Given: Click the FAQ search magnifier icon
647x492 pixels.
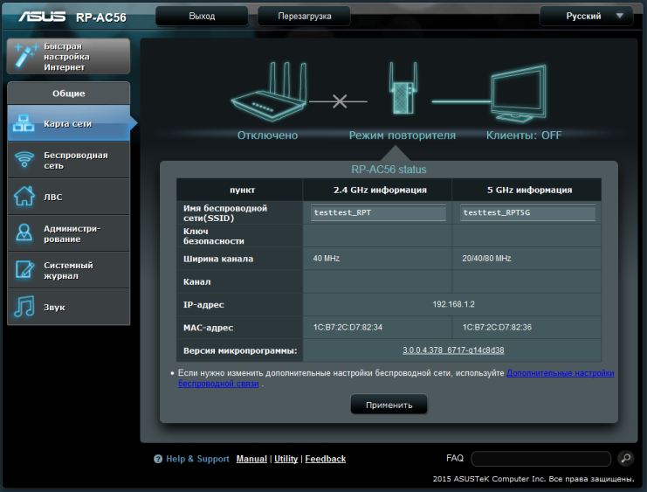Looking at the screenshot, I should tap(626, 458).
